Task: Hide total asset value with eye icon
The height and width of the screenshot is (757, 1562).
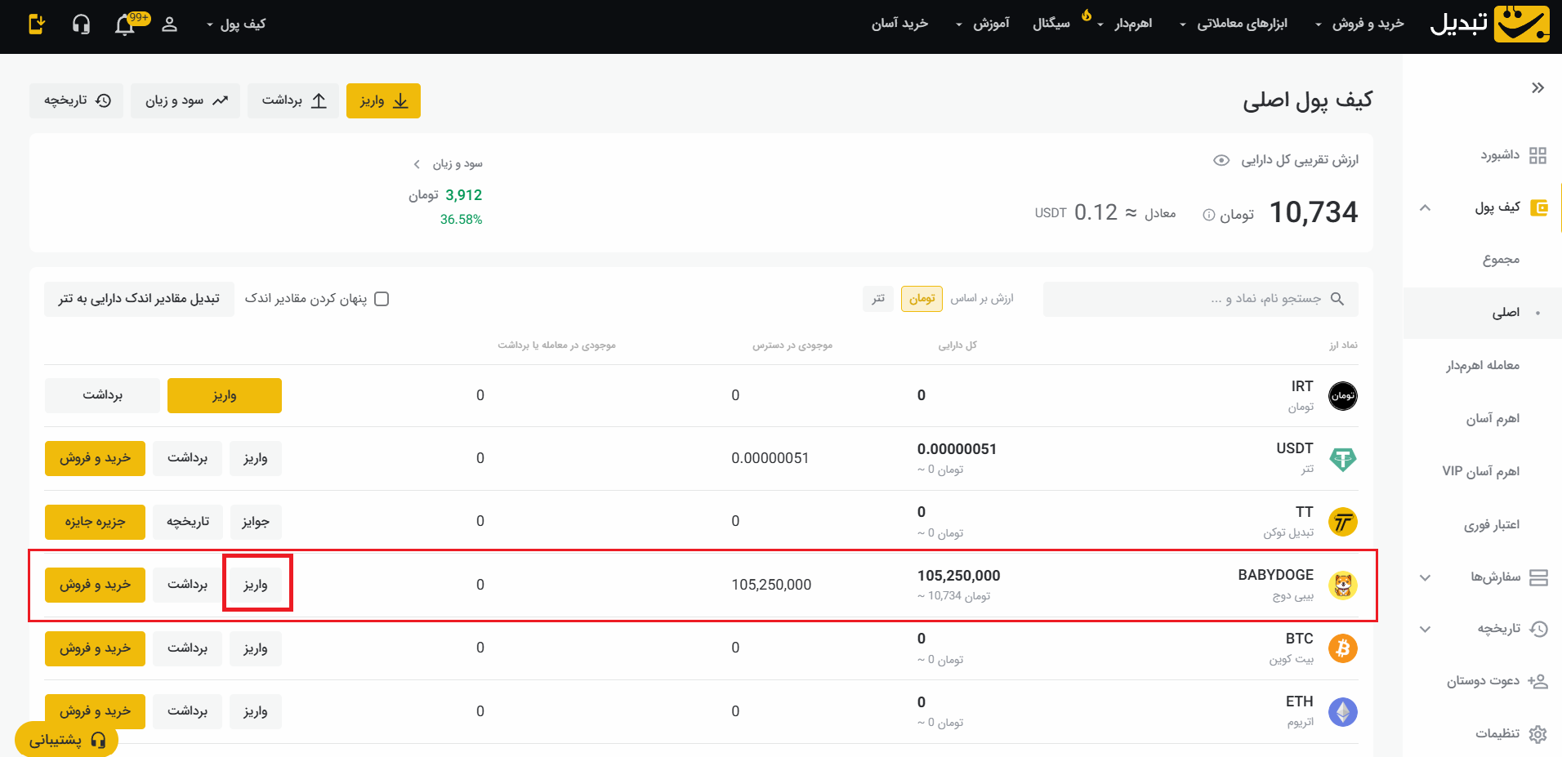Action: [1221, 160]
